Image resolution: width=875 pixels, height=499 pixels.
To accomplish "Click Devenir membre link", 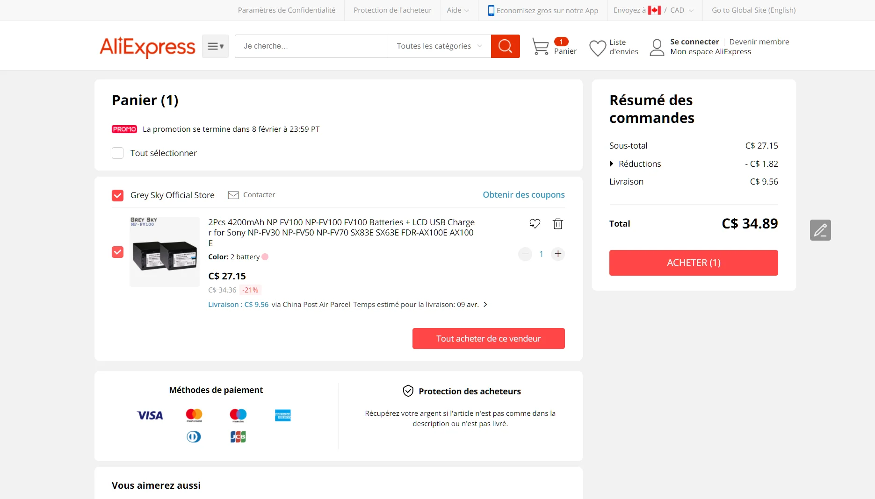I will click(759, 42).
